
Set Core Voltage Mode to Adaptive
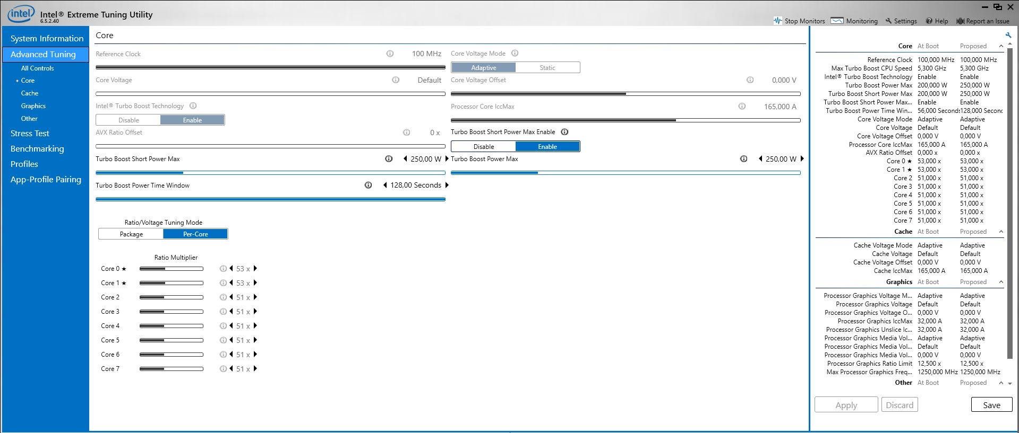483,68
